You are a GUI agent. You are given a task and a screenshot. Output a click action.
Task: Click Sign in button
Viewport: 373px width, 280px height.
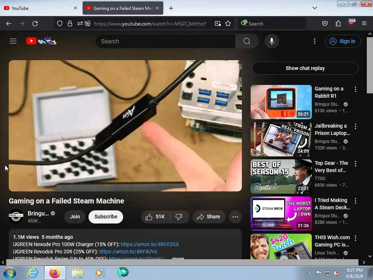[x=342, y=41]
